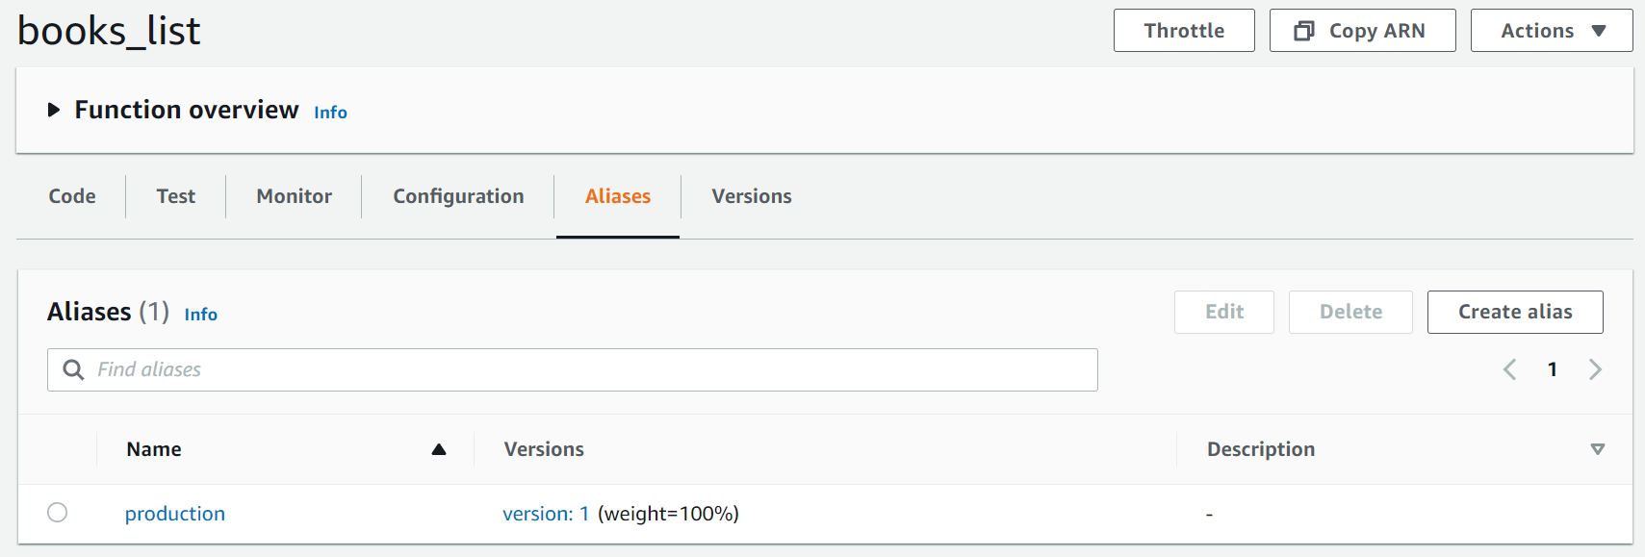Screen dimensions: 1645x557
Task: Click the Throttle button
Action: pyautogui.click(x=1184, y=30)
